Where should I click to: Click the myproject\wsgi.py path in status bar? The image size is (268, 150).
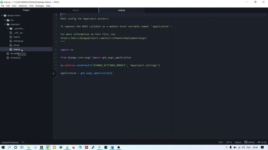[x=10, y=142]
